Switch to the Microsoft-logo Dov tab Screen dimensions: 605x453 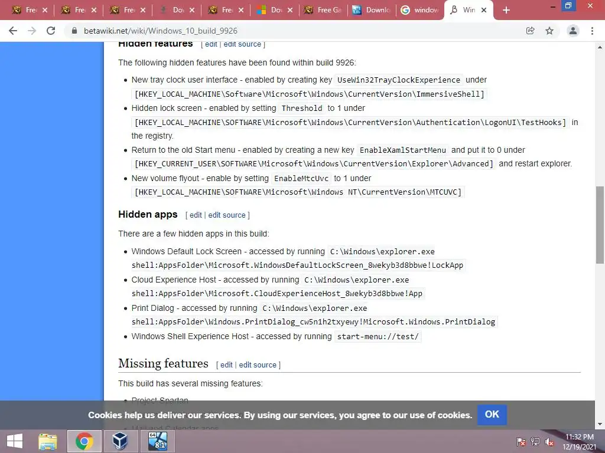[271, 11]
